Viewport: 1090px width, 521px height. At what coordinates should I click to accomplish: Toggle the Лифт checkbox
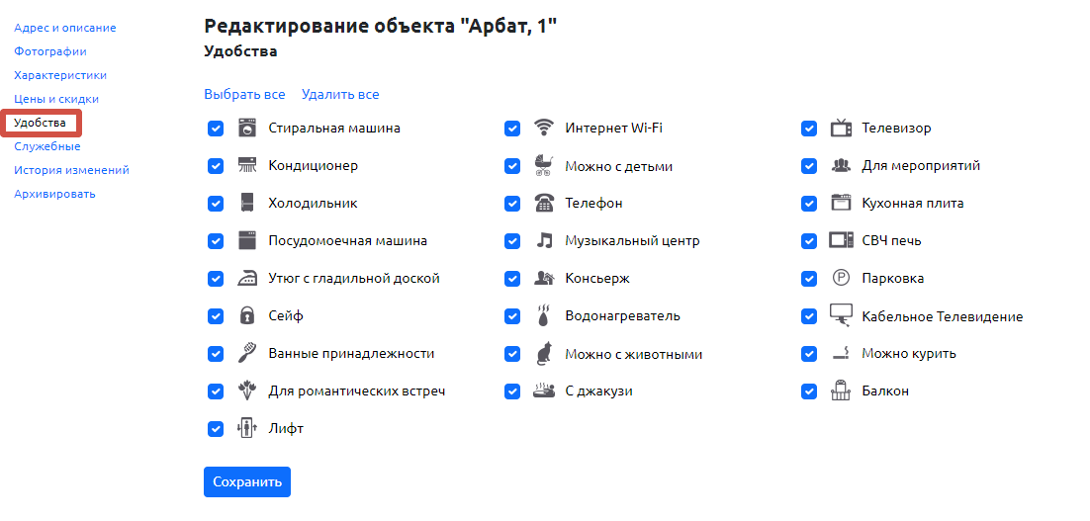pyautogui.click(x=216, y=429)
